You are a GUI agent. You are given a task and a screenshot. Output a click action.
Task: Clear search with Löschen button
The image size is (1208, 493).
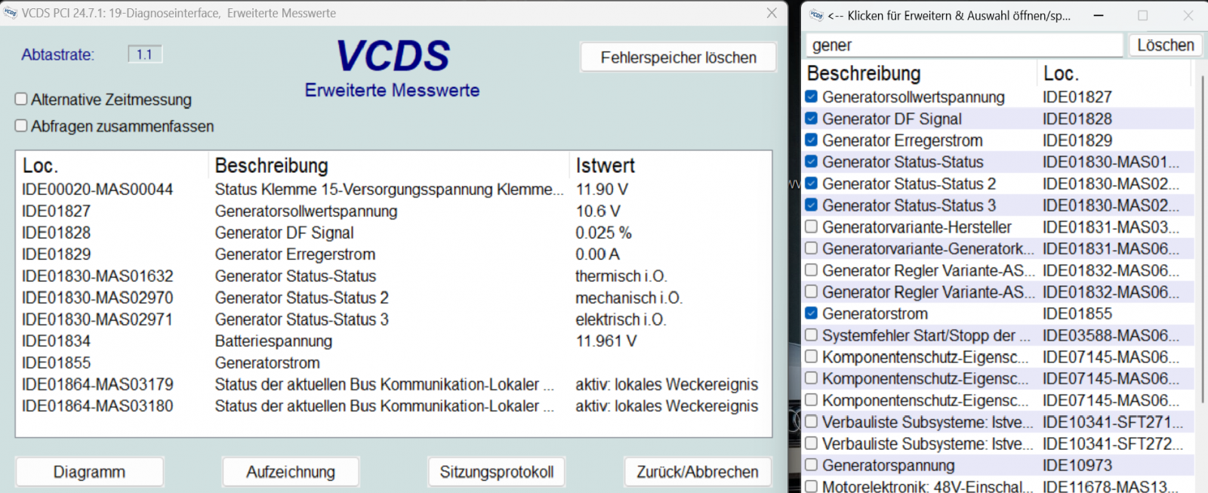pyautogui.click(x=1165, y=45)
